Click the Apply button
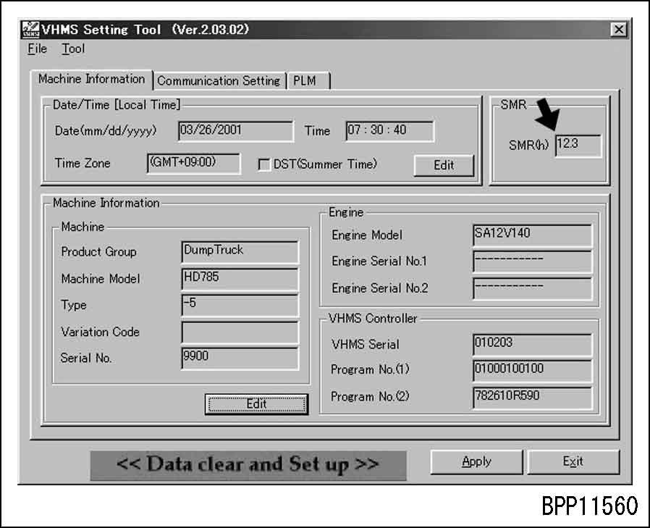This screenshot has width=650, height=528. (476, 461)
